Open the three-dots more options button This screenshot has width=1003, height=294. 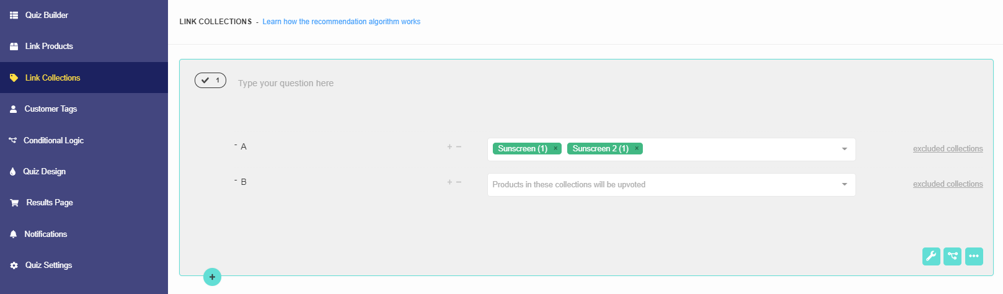[974, 256]
